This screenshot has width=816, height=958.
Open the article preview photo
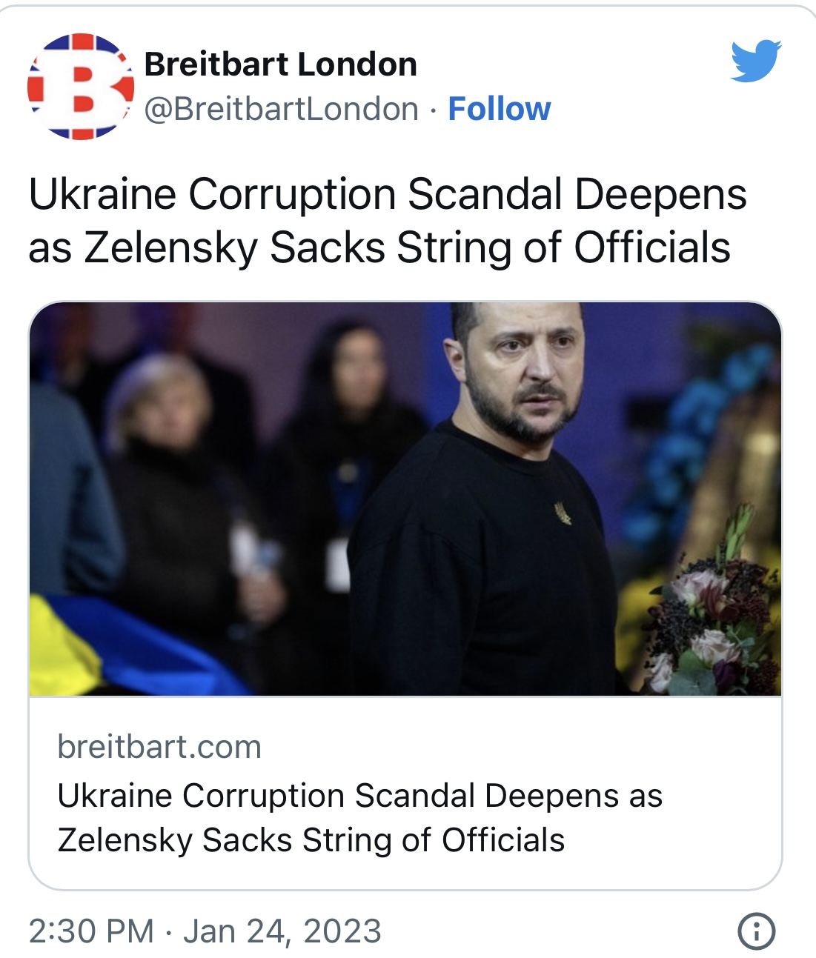point(405,498)
